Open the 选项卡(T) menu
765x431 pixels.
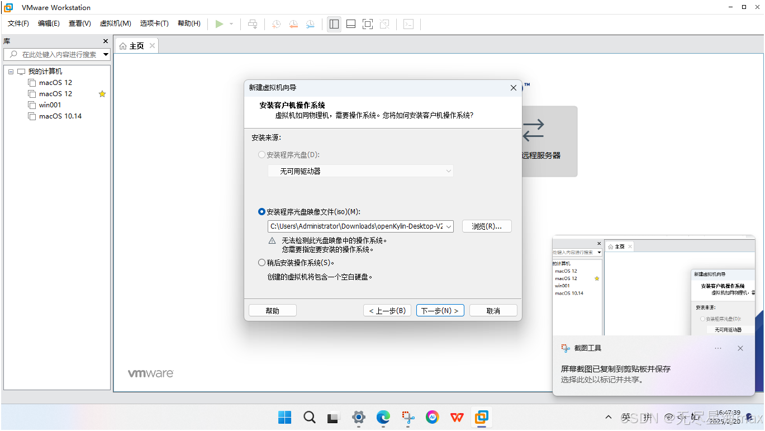click(154, 23)
